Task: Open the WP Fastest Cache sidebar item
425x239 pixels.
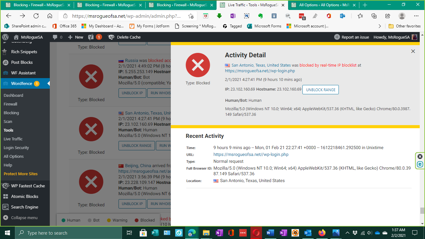Action: coord(28,186)
